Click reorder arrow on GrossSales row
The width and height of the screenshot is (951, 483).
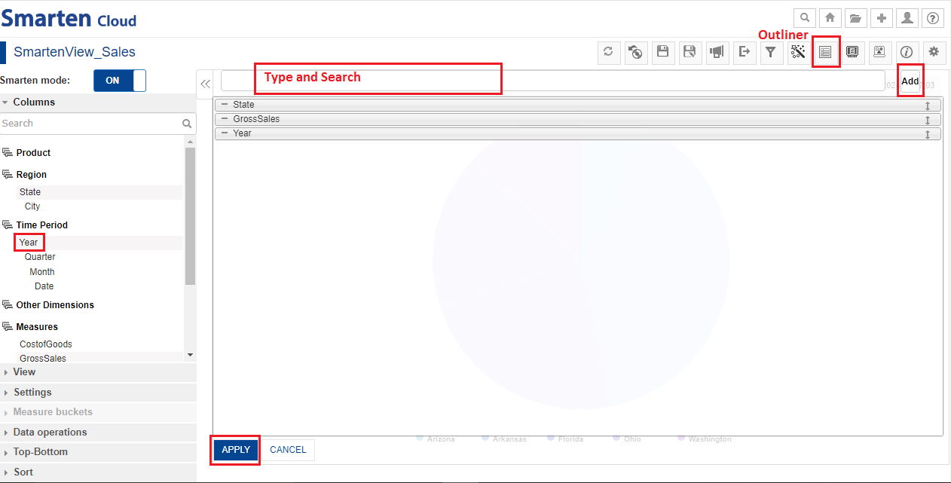[x=928, y=120]
